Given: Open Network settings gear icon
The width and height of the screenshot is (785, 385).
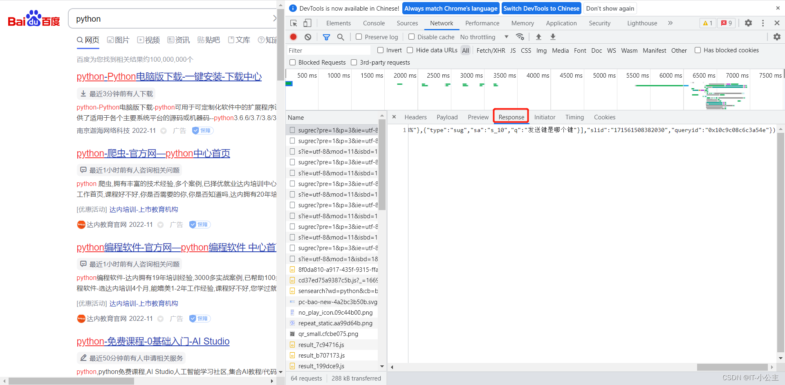Looking at the screenshot, I should [x=777, y=37].
